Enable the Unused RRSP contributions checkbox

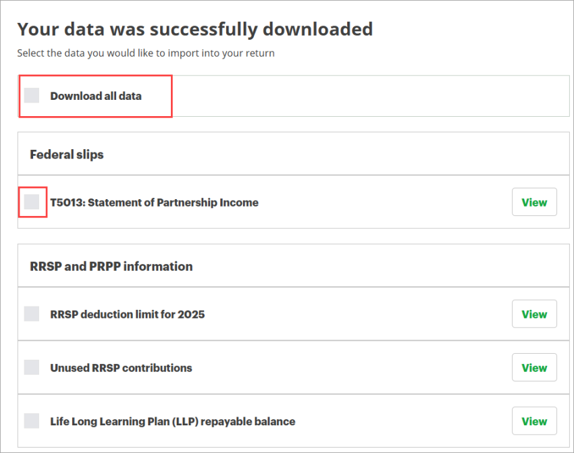[x=31, y=367]
